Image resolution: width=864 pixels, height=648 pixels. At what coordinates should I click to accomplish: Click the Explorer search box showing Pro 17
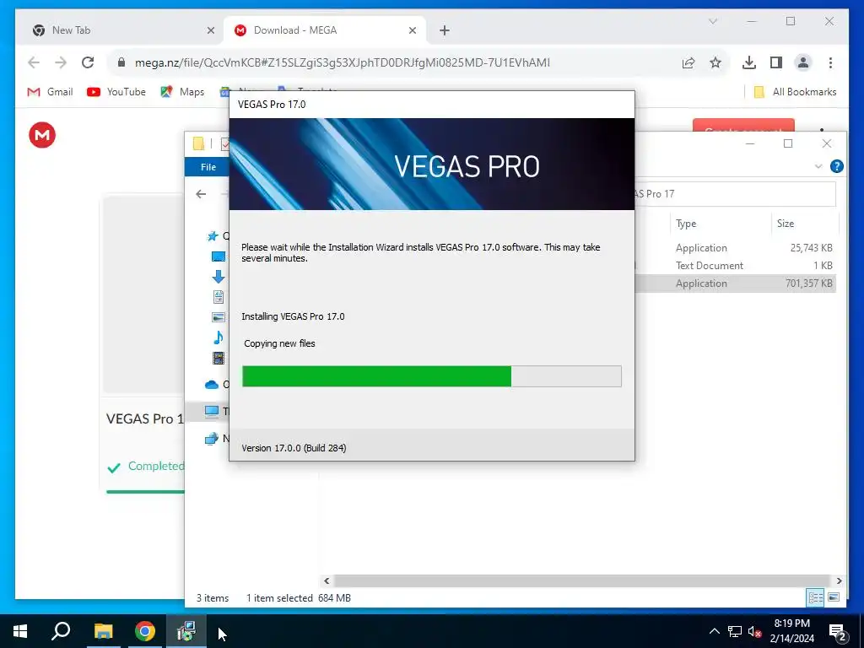735,194
